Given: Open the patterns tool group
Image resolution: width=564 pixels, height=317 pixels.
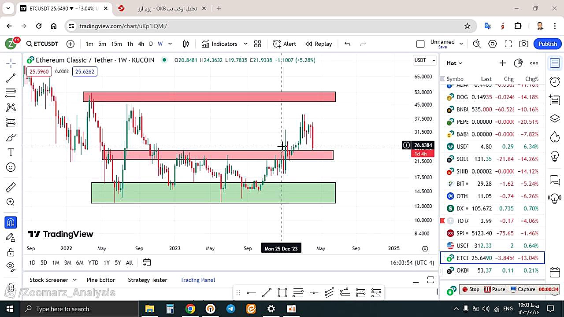Looking at the screenshot, I should [11, 107].
